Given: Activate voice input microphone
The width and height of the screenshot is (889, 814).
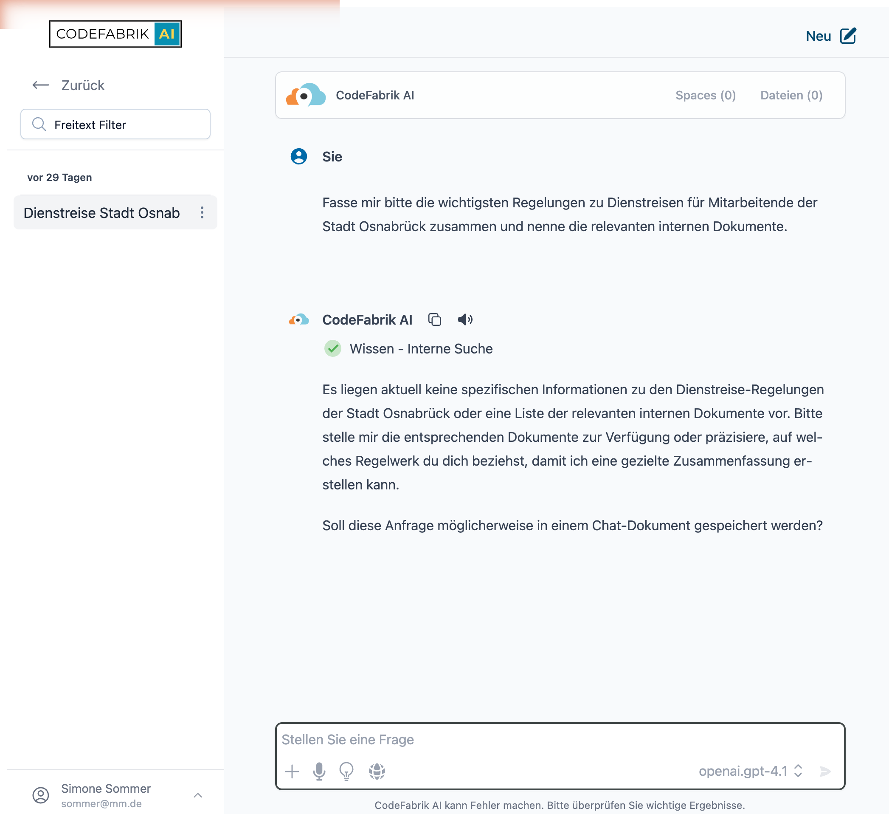Looking at the screenshot, I should click(x=319, y=771).
